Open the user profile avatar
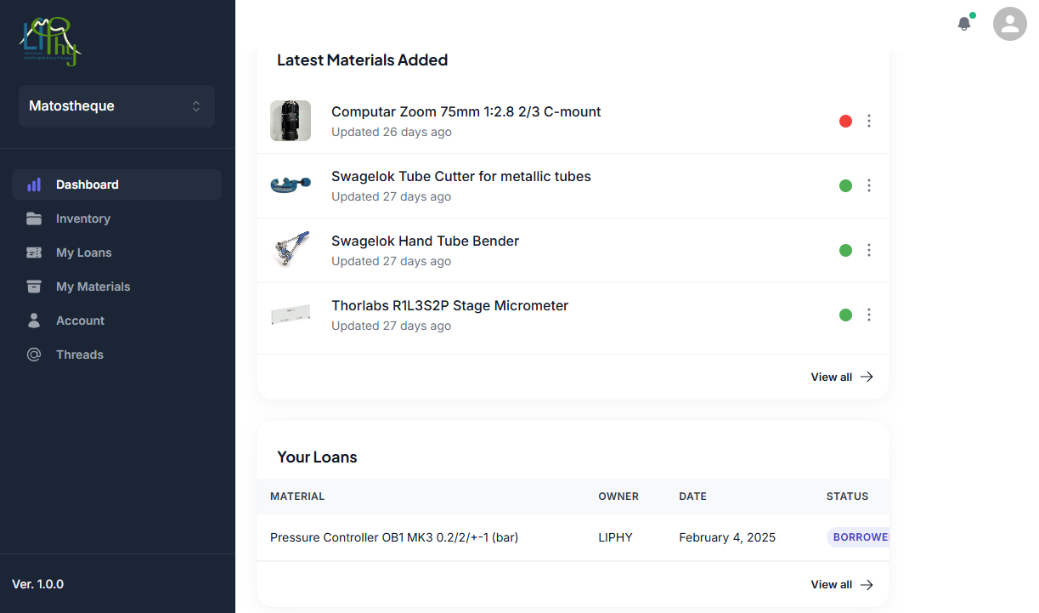The height and width of the screenshot is (613, 1039). tap(1009, 24)
